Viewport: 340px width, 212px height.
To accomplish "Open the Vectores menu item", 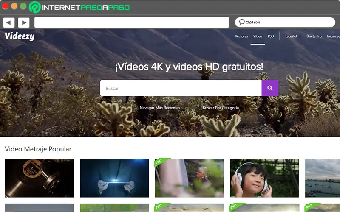I will point(241,36).
